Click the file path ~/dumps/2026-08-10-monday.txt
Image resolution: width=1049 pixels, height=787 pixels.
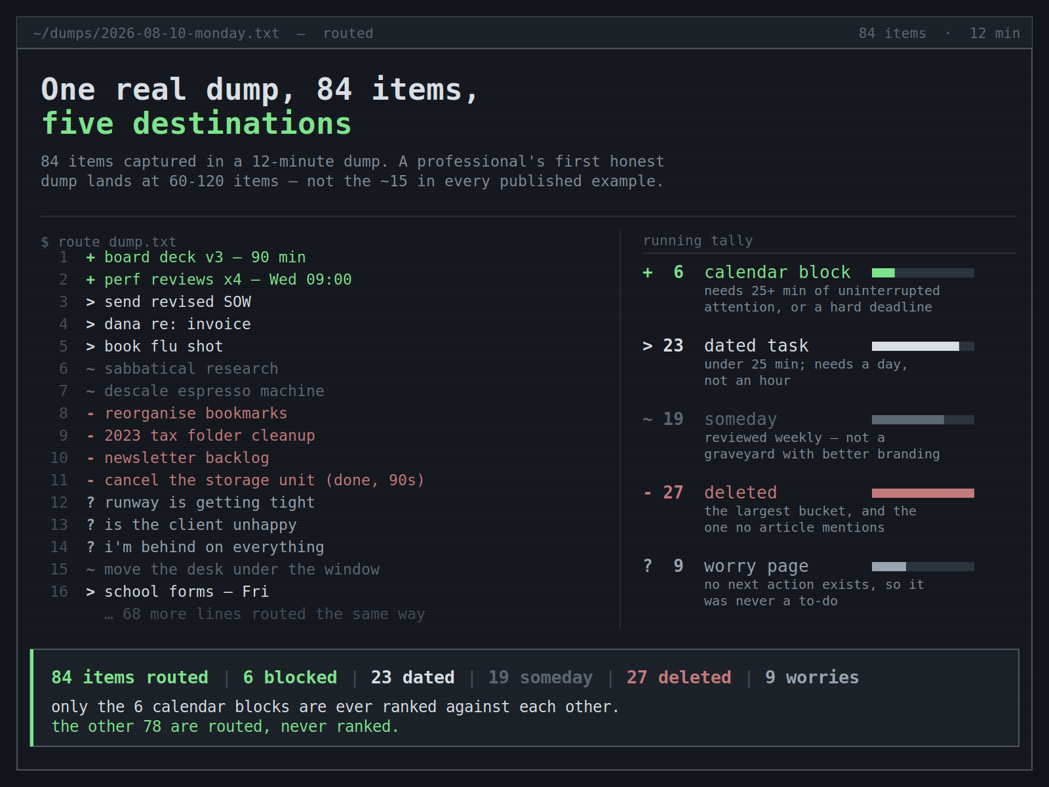point(156,33)
